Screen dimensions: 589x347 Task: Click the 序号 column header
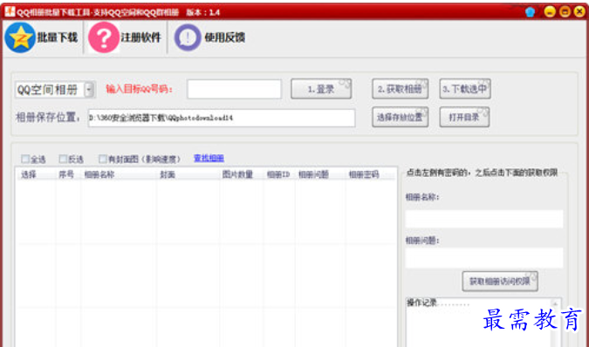pyautogui.click(x=66, y=174)
